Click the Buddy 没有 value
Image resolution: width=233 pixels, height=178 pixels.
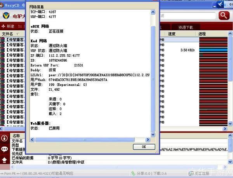pyautogui.click(x=52, y=70)
